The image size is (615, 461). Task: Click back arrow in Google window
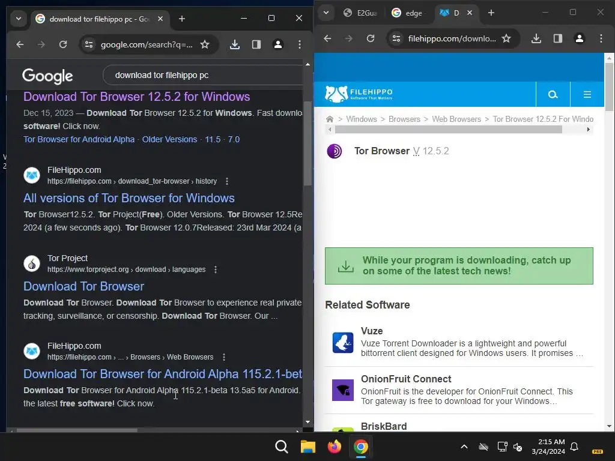coord(20,44)
